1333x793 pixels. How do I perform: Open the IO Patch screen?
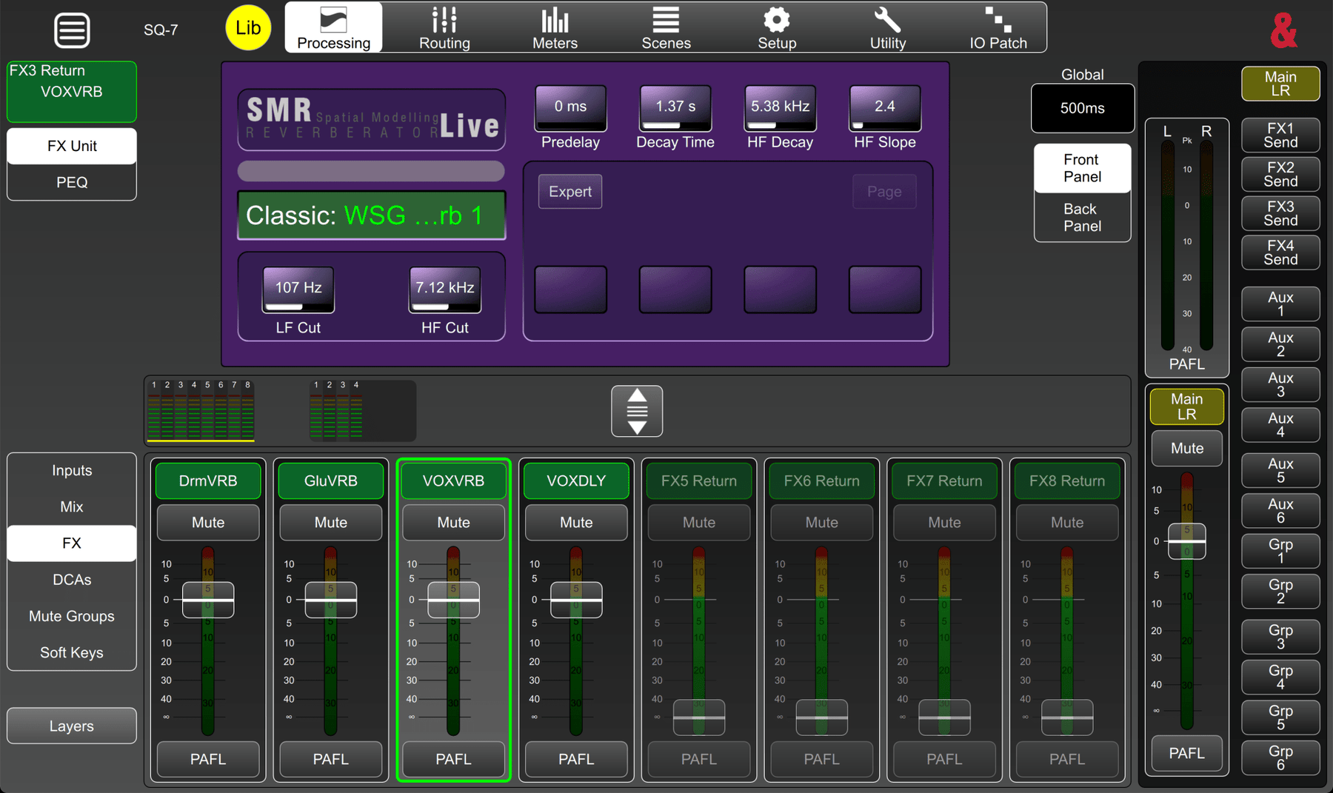(998, 28)
